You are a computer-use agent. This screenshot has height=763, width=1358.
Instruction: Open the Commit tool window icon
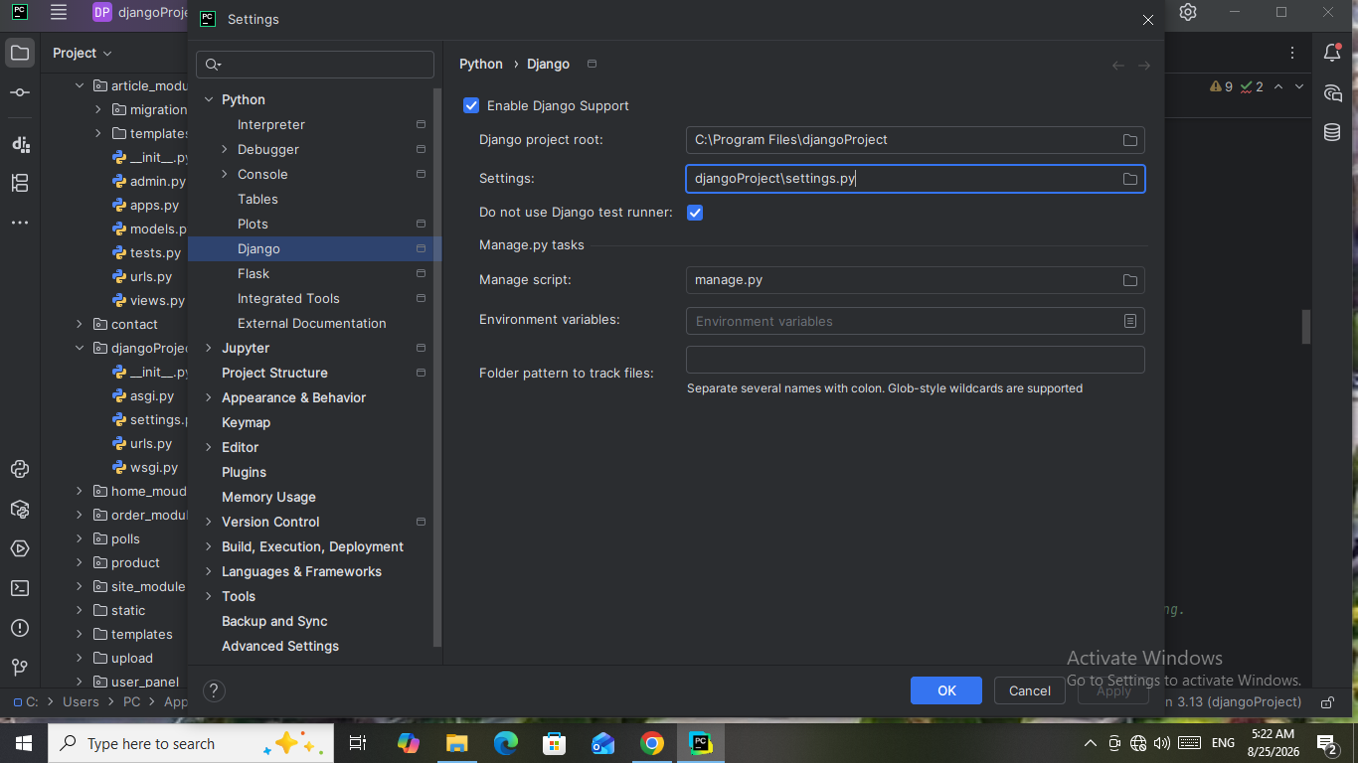[x=20, y=92]
